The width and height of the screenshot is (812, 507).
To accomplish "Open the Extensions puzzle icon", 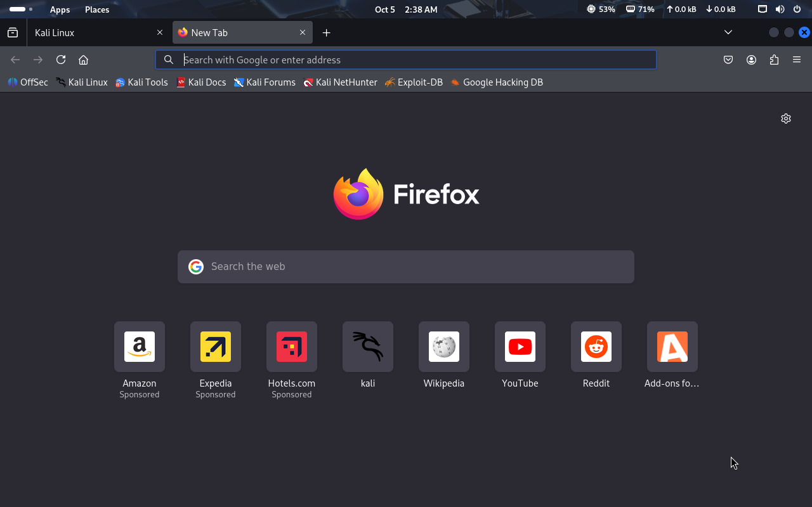I will 774,60.
